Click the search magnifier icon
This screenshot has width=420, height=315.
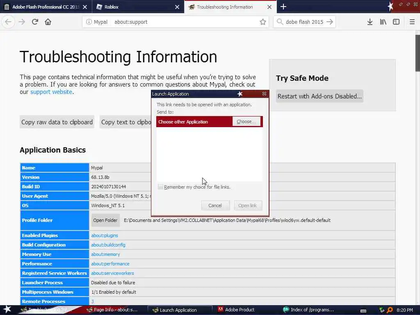280,22
